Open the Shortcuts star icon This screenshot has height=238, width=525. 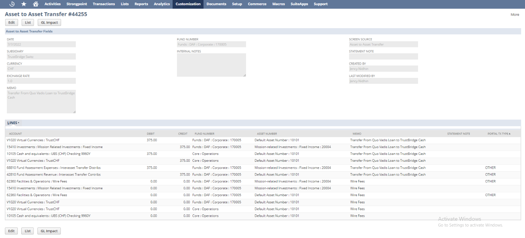pos(24,4)
